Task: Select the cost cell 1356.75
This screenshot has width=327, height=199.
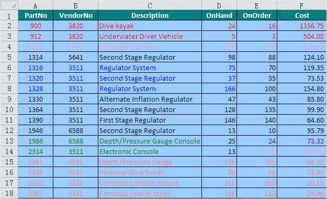Action: [x=302, y=26]
